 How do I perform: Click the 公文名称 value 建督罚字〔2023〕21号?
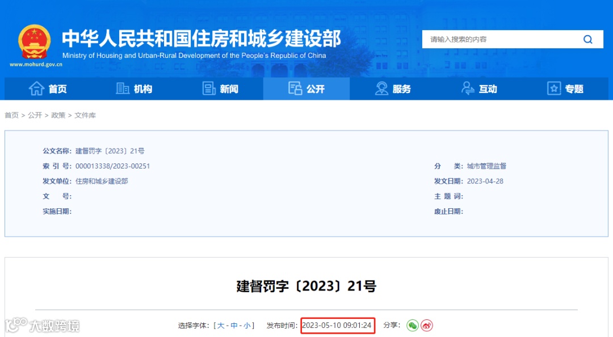pyautogui.click(x=110, y=151)
